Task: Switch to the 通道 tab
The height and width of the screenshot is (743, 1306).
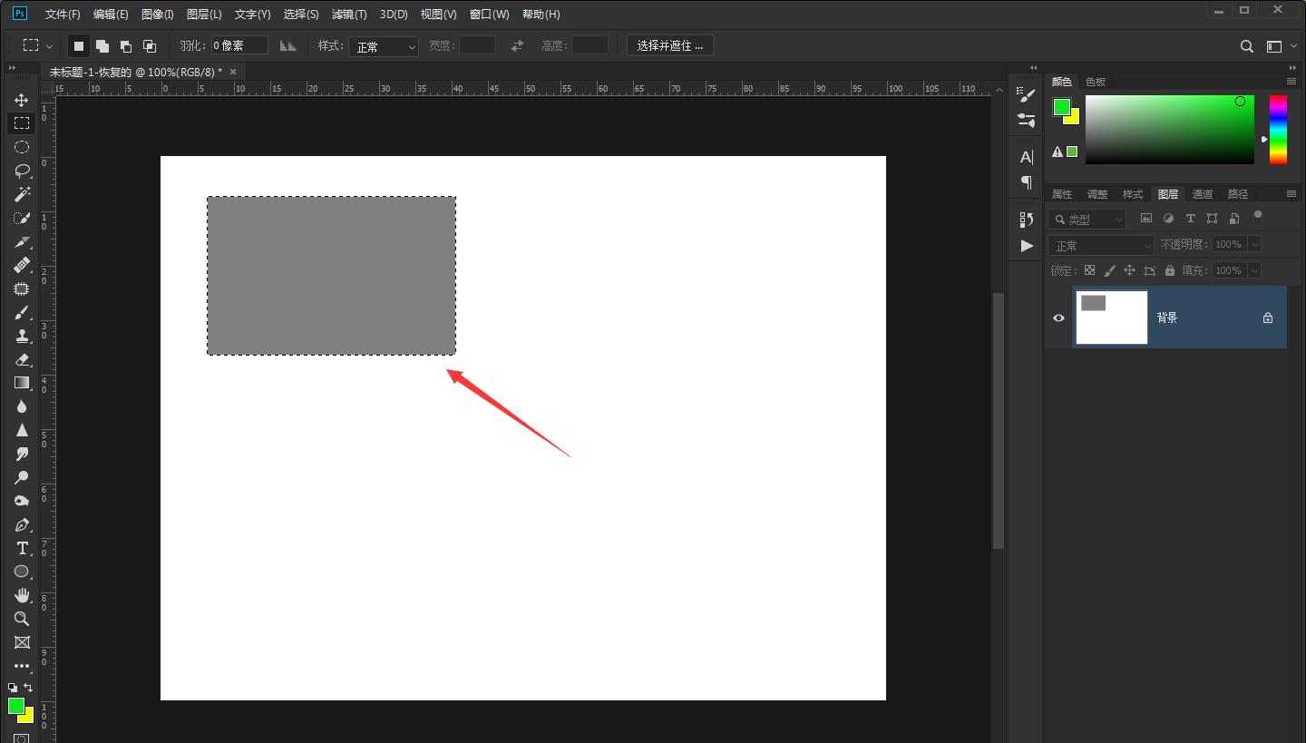Action: [x=1203, y=194]
